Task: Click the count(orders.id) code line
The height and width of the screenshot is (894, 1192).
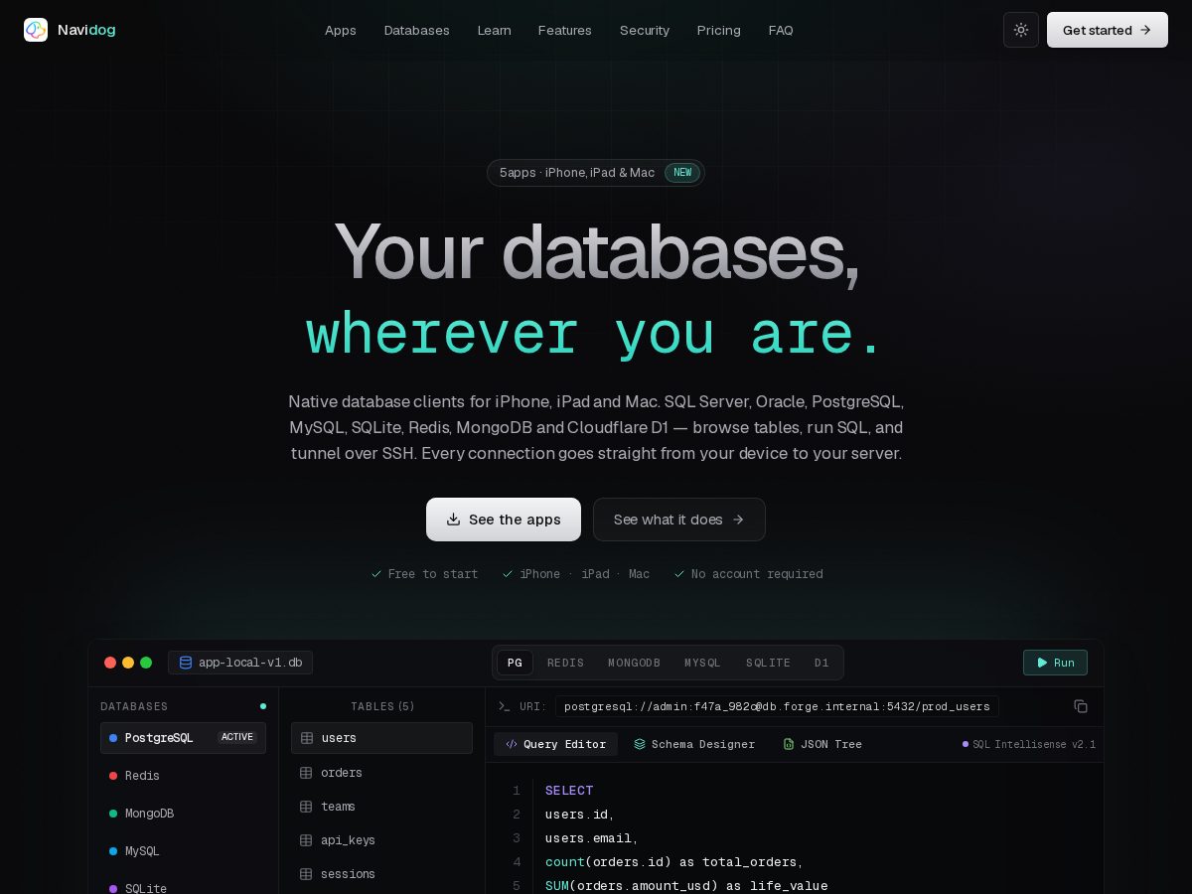Action: (x=673, y=862)
